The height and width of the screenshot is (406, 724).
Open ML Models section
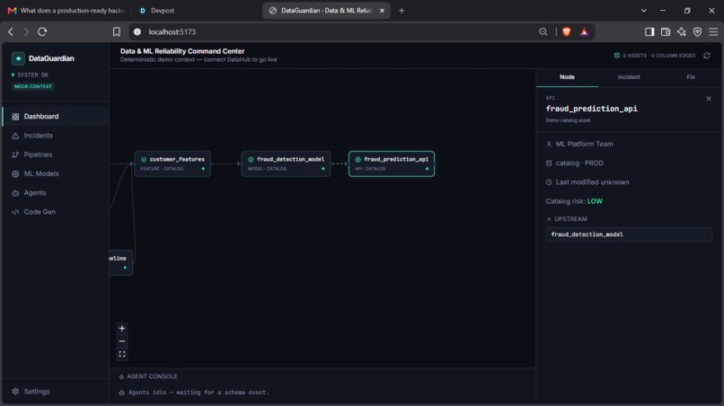pyautogui.click(x=56, y=173)
